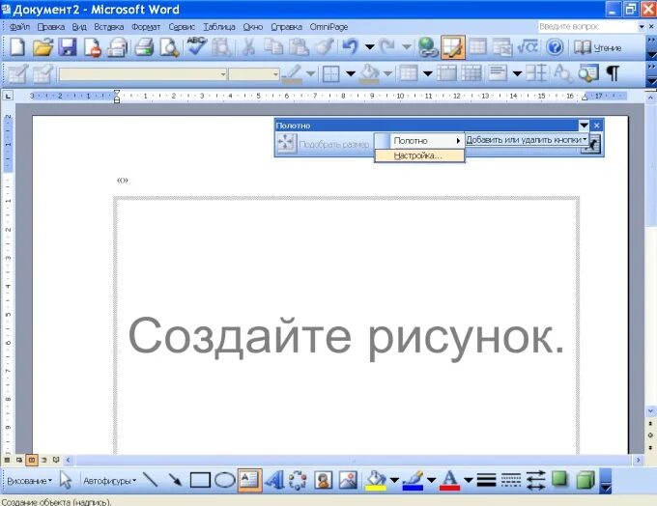The width and height of the screenshot is (657, 506).
Task: Paste from clipboard icon
Action: point(299,47)
